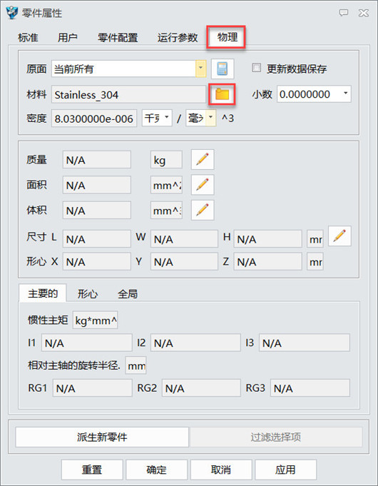Click the 密度 density value field

[94, 118]
